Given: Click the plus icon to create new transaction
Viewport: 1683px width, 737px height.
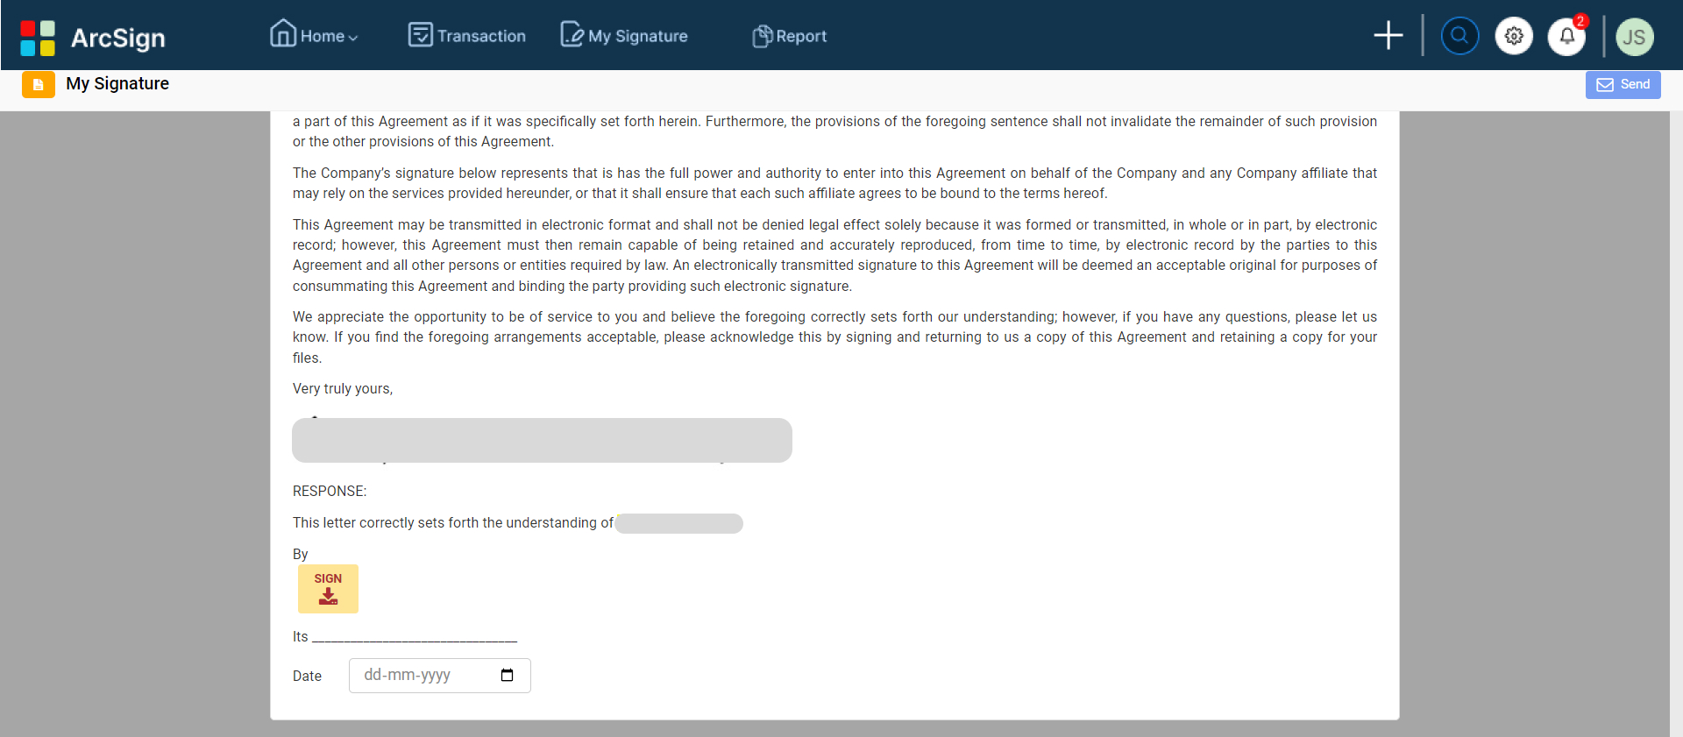Looking at the screenshot, I should (x=1388, y=35).
